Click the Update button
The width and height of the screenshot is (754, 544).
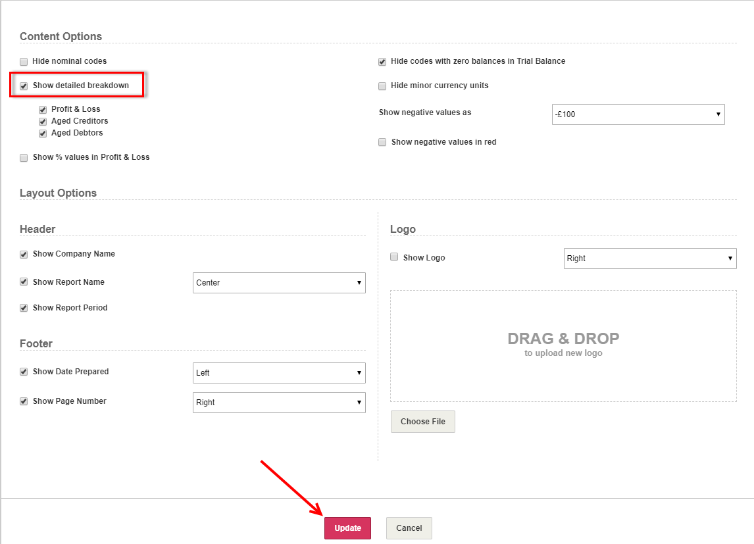click(347, 528)
